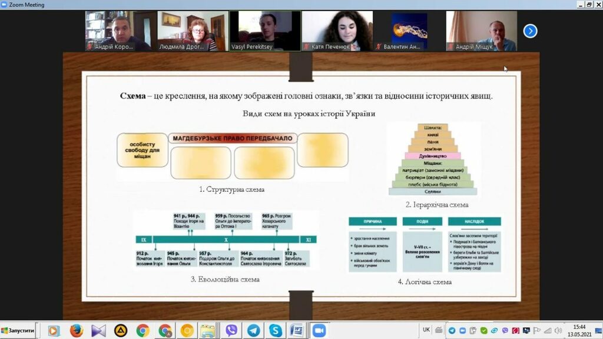Select Андрій Міщук's video thumbnail
This screenshot has height=339, width=603.
pyautogui.click(x=481, y=31)
